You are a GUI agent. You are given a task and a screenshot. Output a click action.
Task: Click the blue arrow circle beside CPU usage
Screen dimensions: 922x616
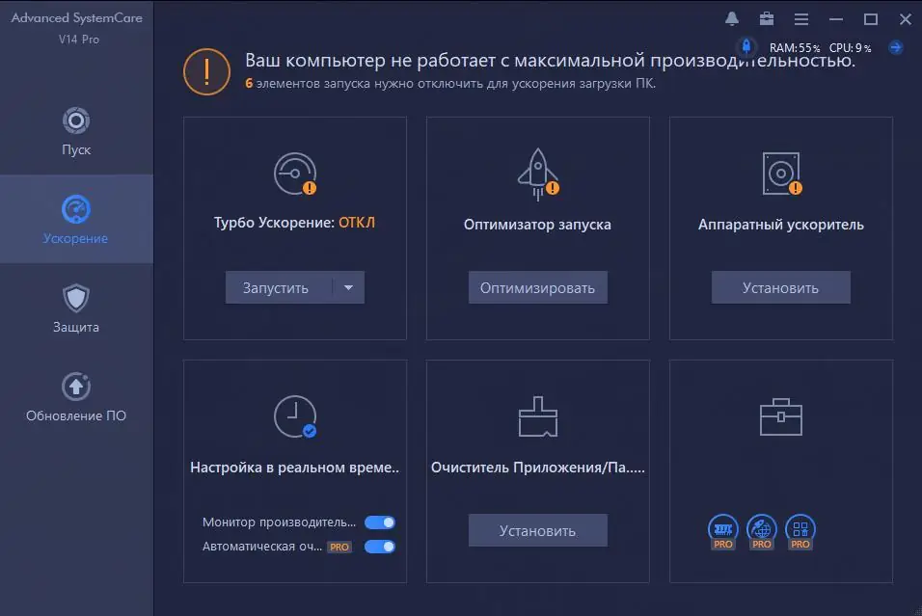coord(897,45)
